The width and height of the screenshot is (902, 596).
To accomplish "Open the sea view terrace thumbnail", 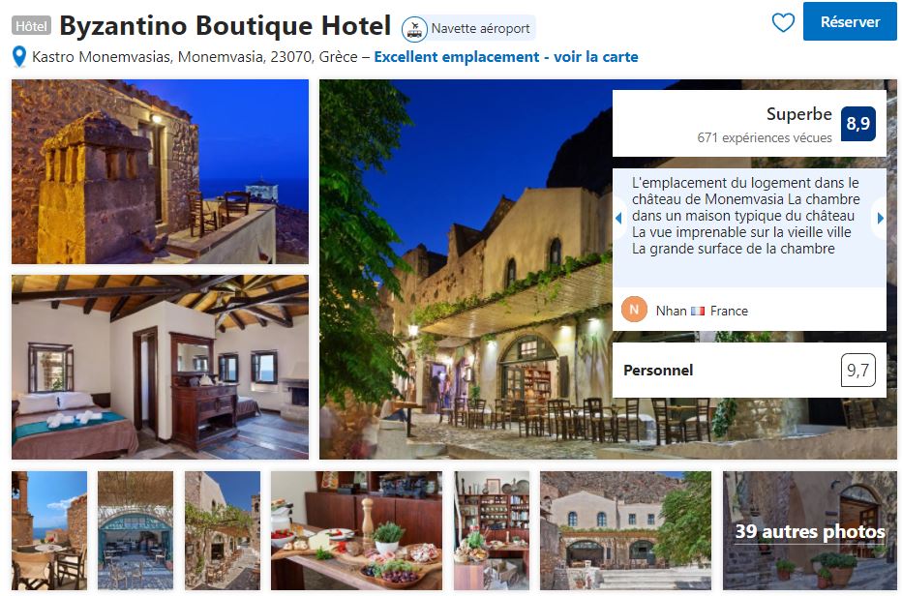I will tap(49, 530).
